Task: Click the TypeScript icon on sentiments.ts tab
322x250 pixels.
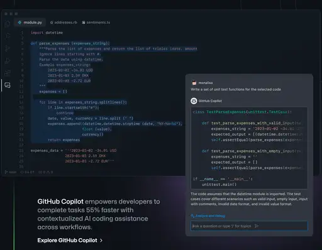Action: click(x=84, y=23)
